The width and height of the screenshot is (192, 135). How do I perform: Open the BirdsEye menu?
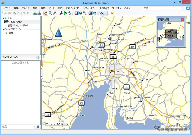click(x=104, y=8)
